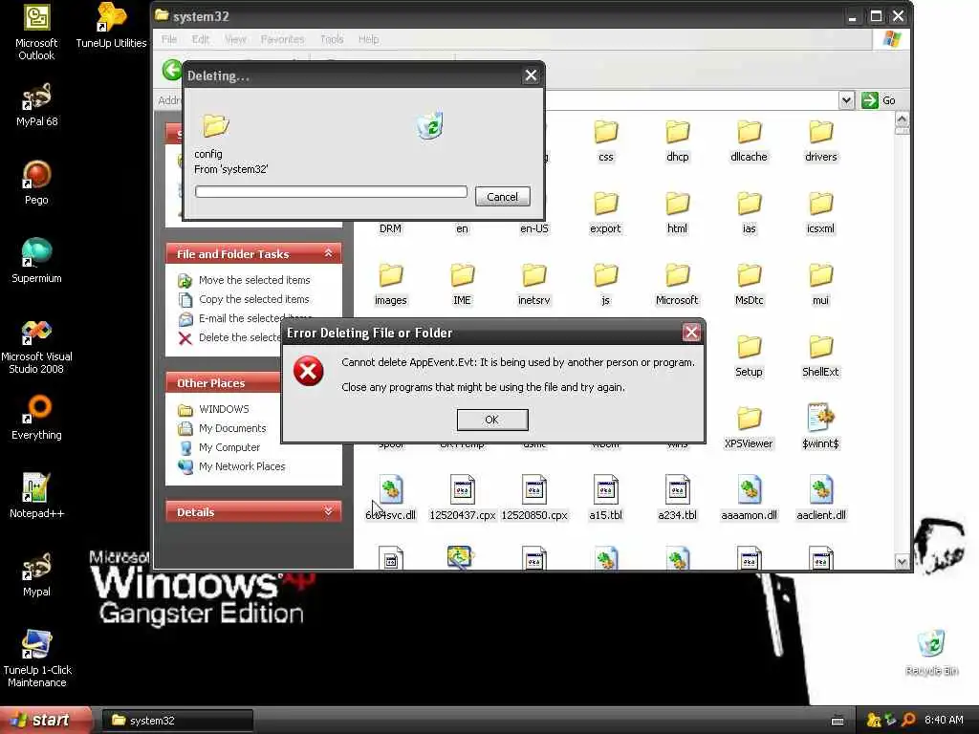Open the Help menu
Viewport: 979px width, 734px height.
[368, 39]
